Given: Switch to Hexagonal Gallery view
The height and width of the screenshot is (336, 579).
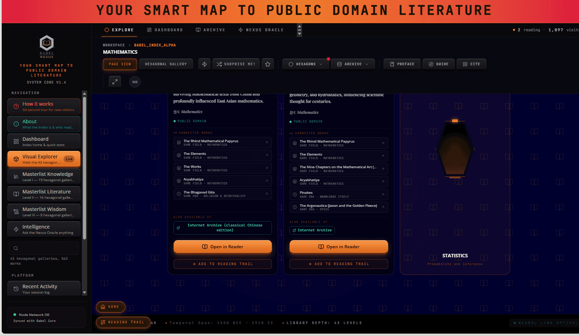Looking at the screenshot, I should 166,64.
